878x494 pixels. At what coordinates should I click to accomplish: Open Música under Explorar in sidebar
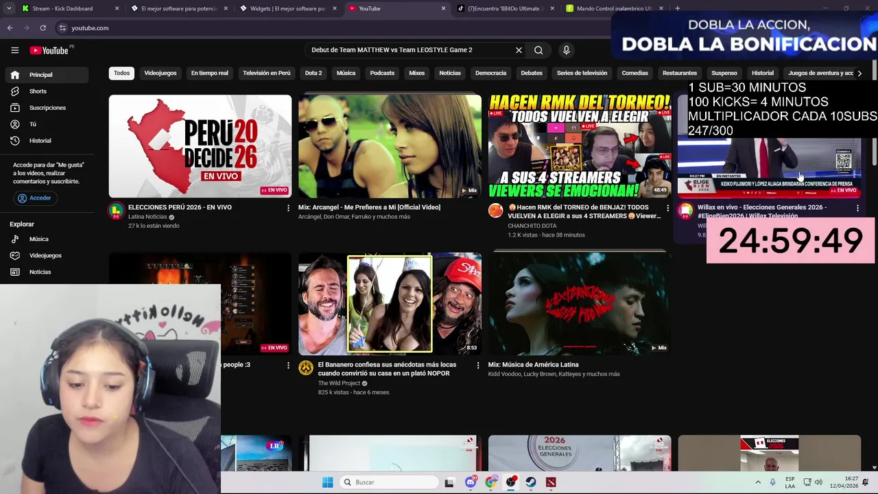tap(38, 239)
